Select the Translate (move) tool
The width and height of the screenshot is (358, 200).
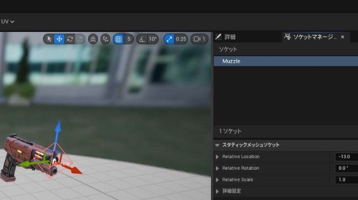tap(59, 39)
